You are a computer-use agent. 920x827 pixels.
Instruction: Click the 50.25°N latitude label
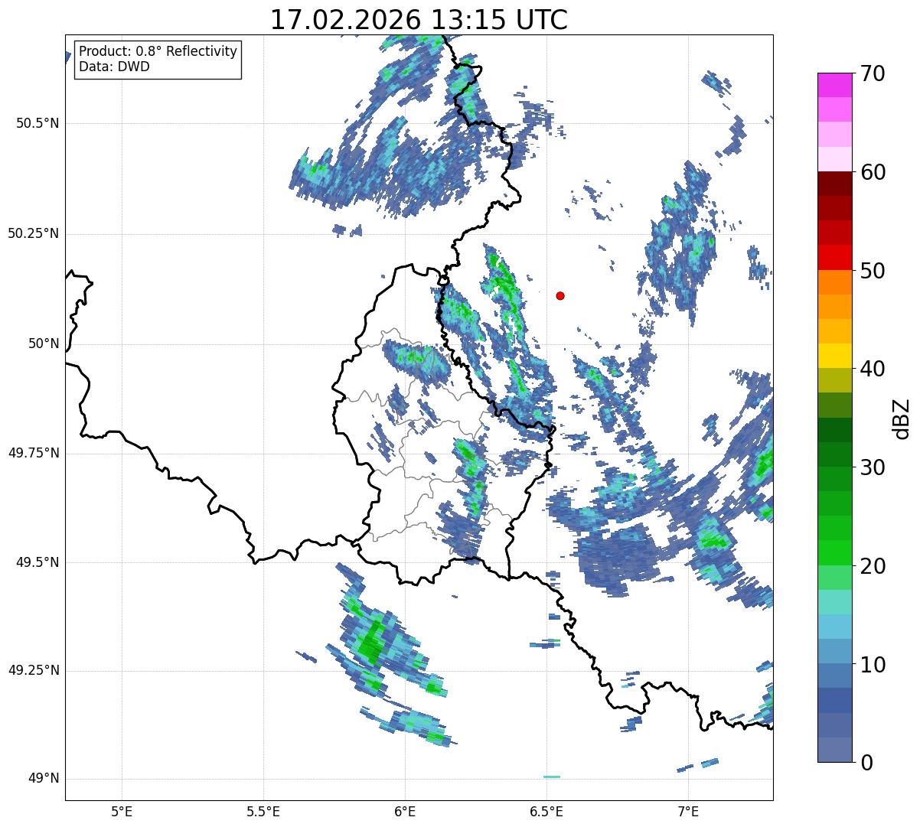point(34,233)
